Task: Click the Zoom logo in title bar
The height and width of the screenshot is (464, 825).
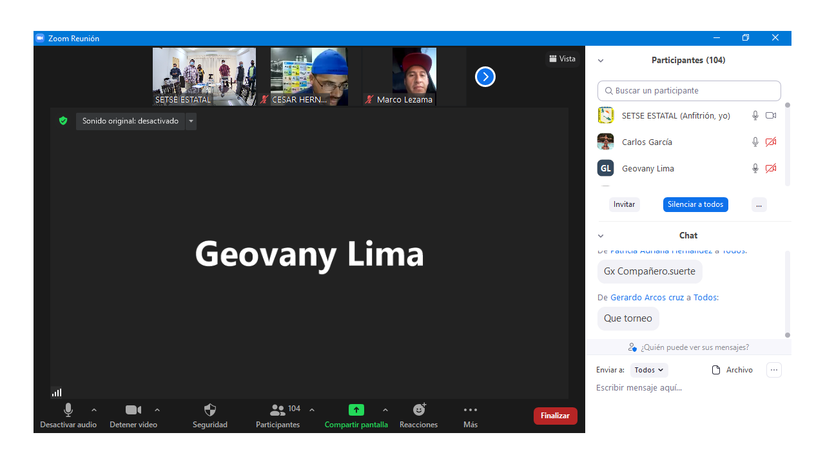Action: (40, 38)
